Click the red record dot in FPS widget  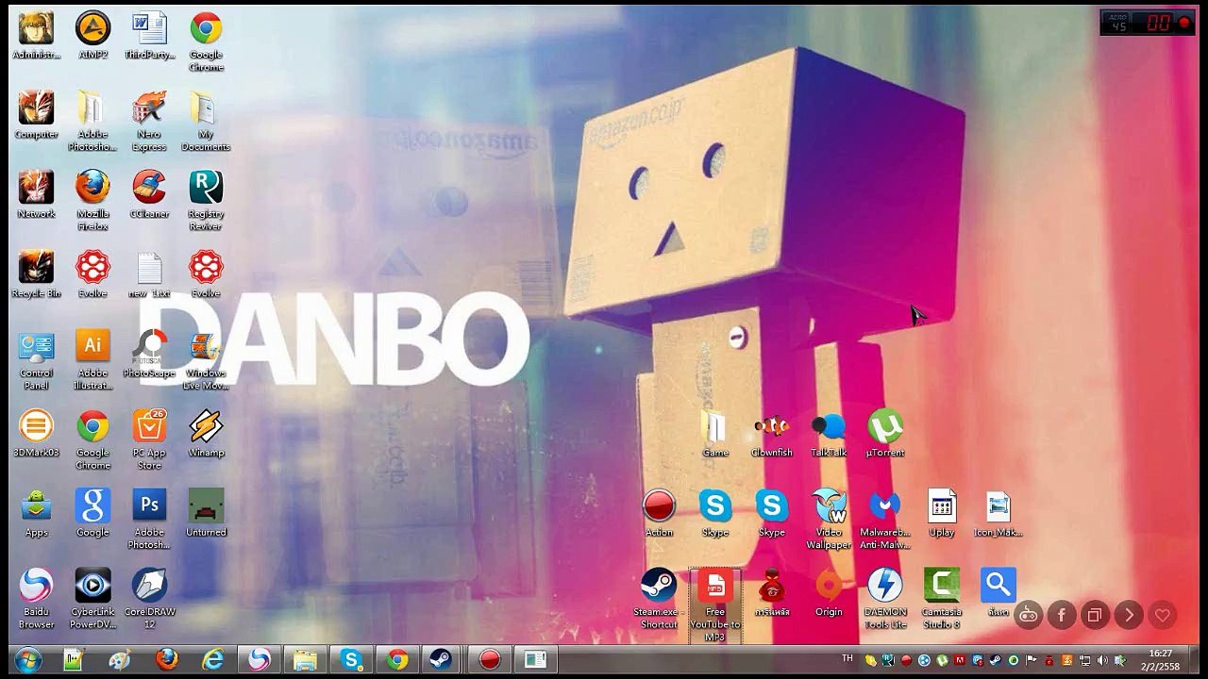(1184, 23)
